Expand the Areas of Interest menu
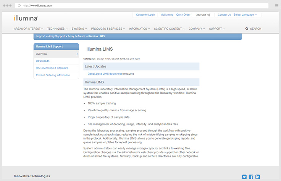281x181 pixels. [x=28, y=29]
